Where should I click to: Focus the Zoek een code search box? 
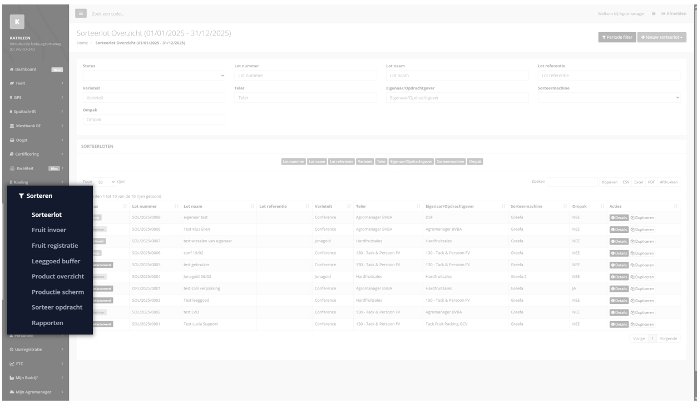point(108,13)
